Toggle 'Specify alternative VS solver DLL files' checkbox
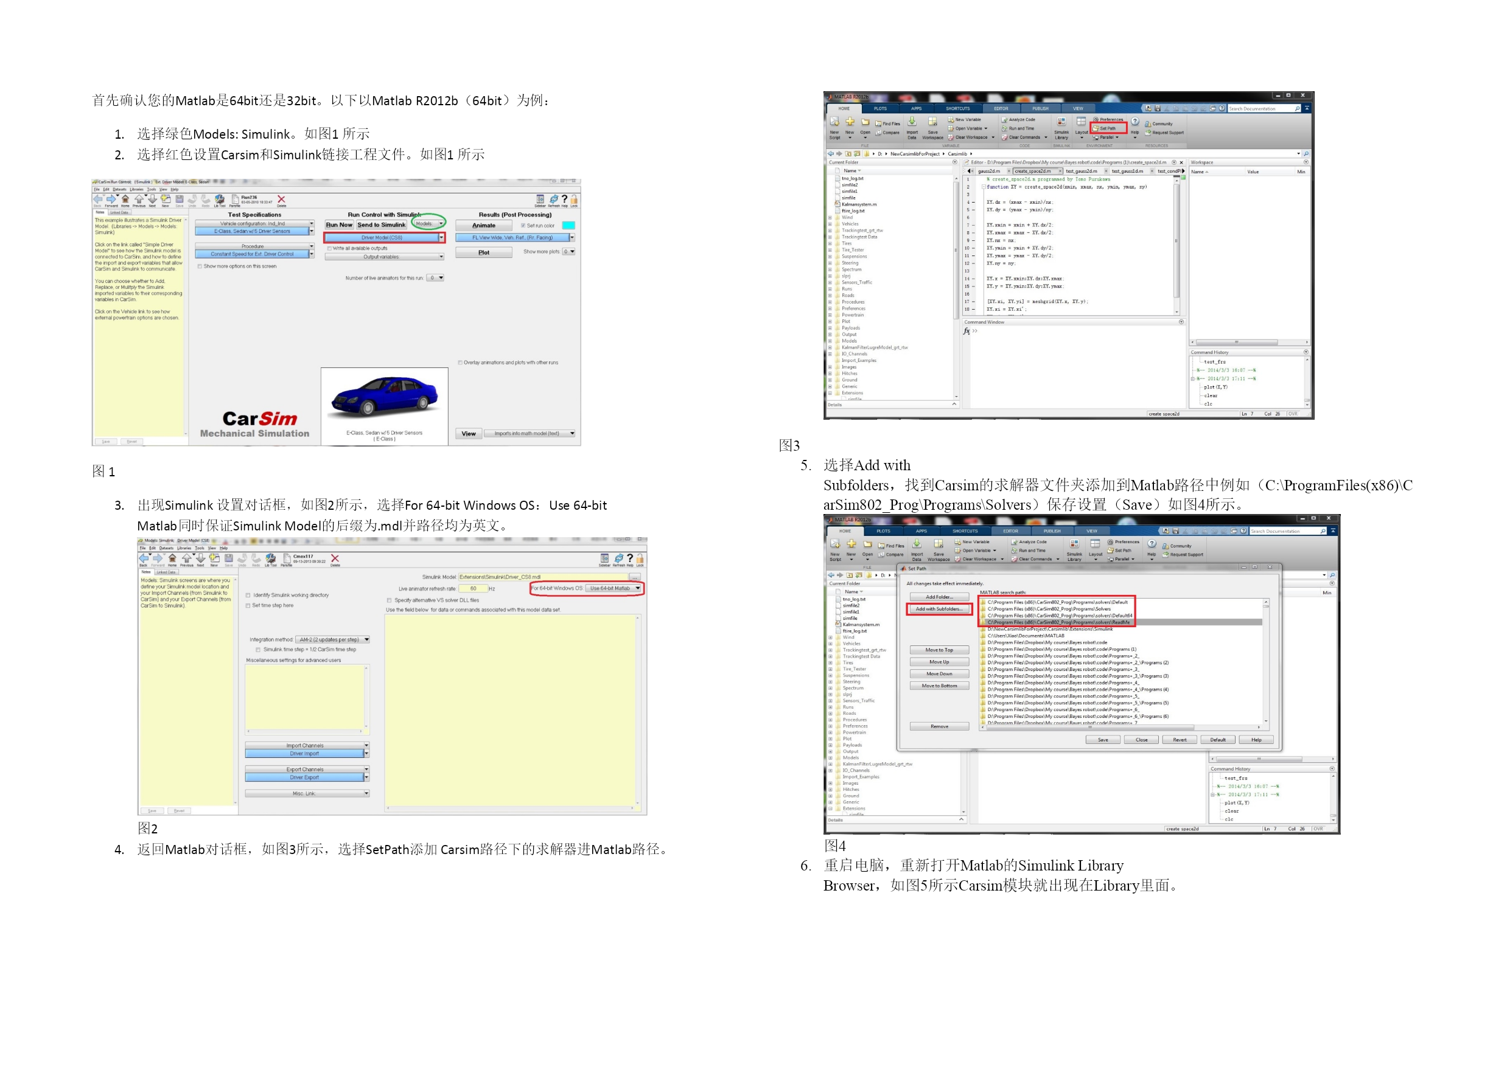The image size is (1510, 1067). 390,600
